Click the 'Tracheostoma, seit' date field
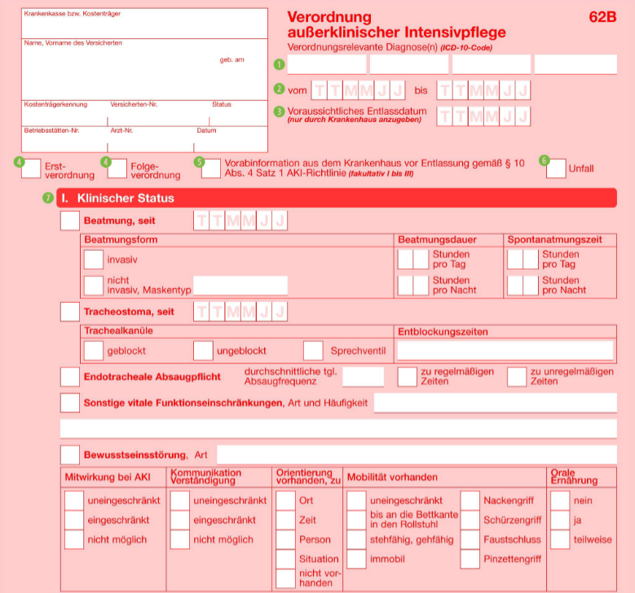Screen dimensions: 635x593 click(240, 312)
